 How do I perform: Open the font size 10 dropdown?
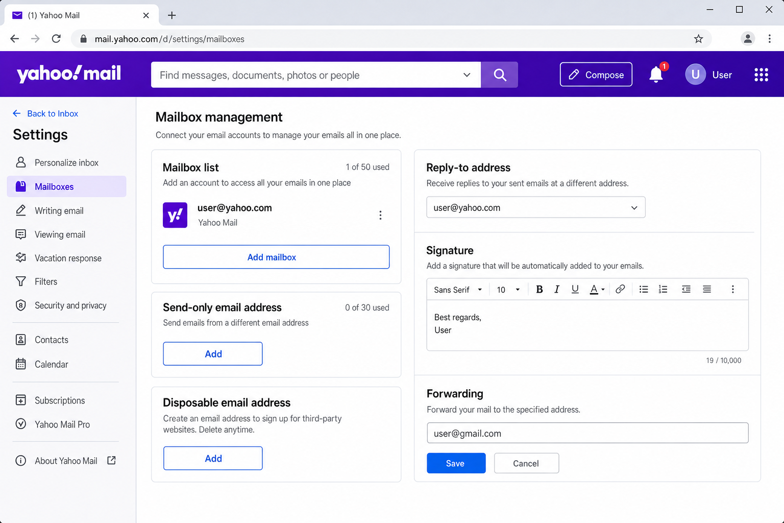point(508,290)
